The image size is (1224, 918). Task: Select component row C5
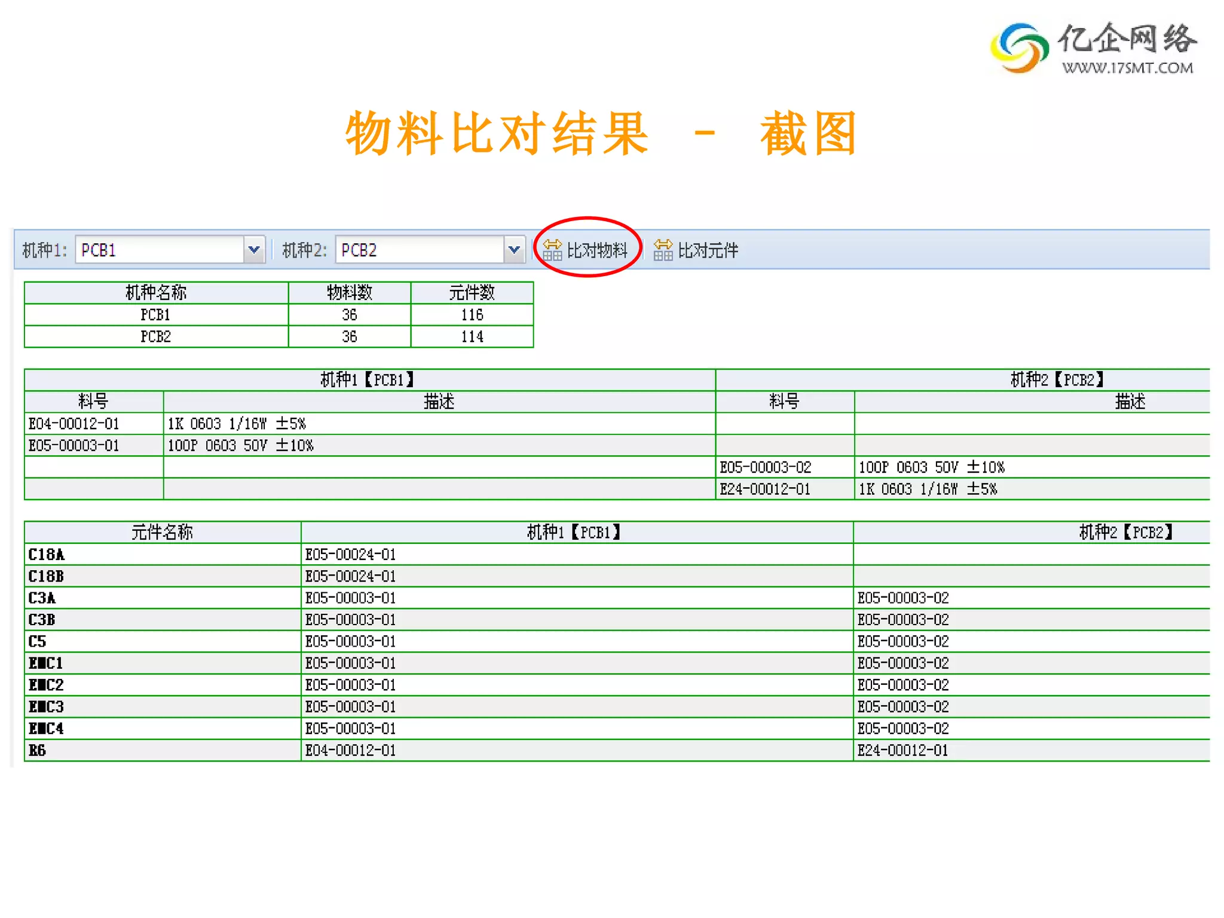point(617,641)
